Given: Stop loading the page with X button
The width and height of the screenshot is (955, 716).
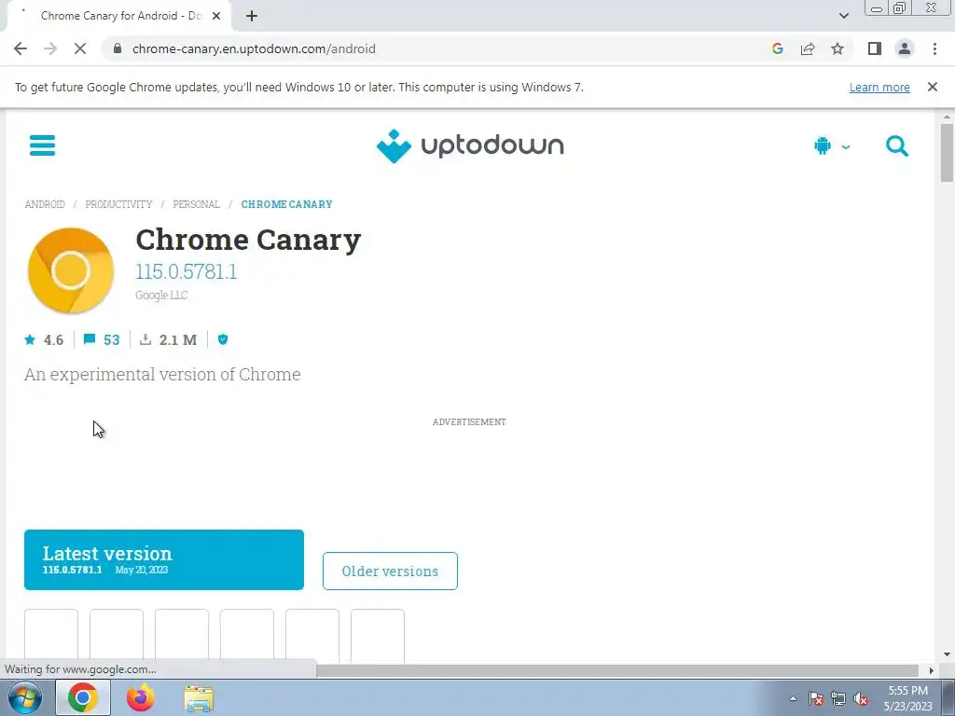Looking at the screenshot, I should click(x=80, y=48).
